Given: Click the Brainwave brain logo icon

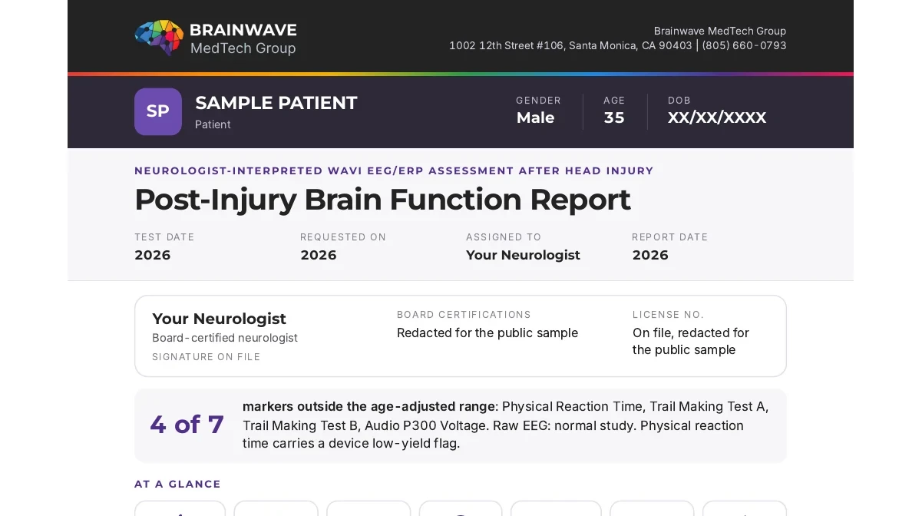Looking at the screenshot, I should tap(159, 38).
